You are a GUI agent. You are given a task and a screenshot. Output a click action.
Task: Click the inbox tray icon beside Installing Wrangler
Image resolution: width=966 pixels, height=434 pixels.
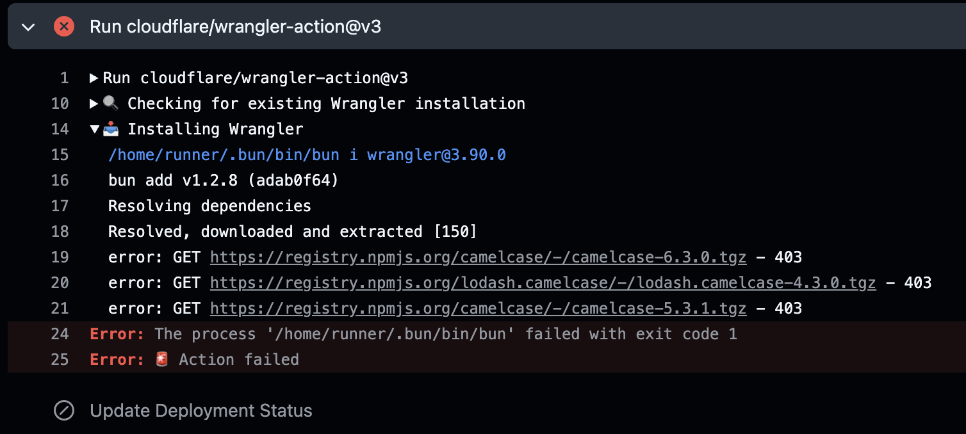click(110, 128)
